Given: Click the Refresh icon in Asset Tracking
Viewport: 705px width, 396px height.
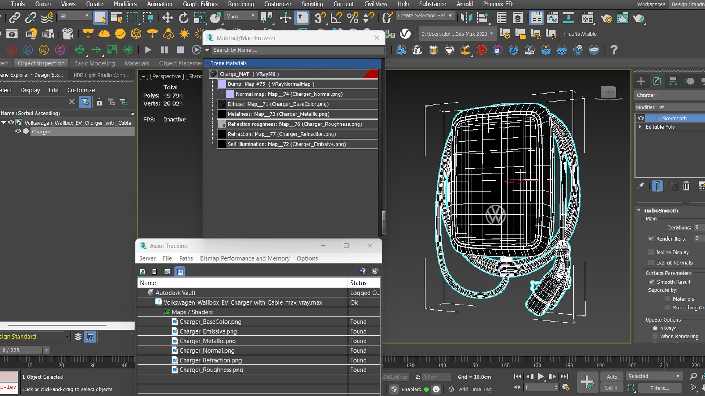Looking at the screenshot, I should point(142,272).
